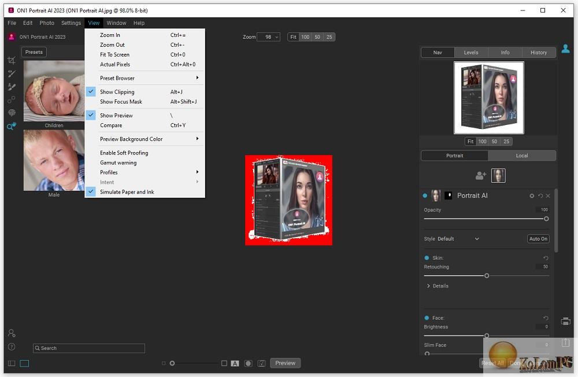Open the Zoom percentage dropdown
578x377 pixels.
(x=268, y=37)
